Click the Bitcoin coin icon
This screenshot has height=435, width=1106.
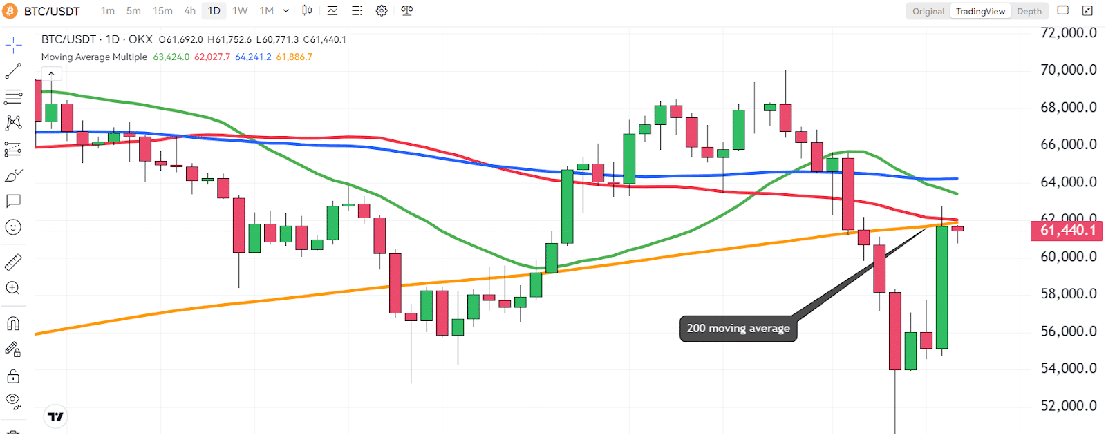[x=10, y=11]
